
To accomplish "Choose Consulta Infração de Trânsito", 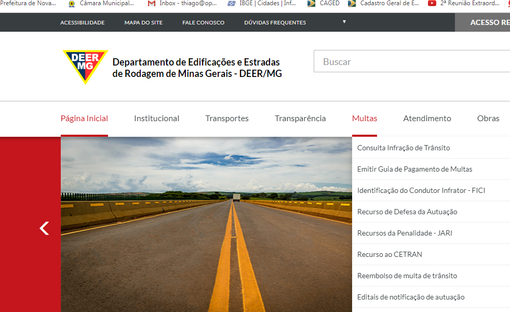I will [431, 148].
